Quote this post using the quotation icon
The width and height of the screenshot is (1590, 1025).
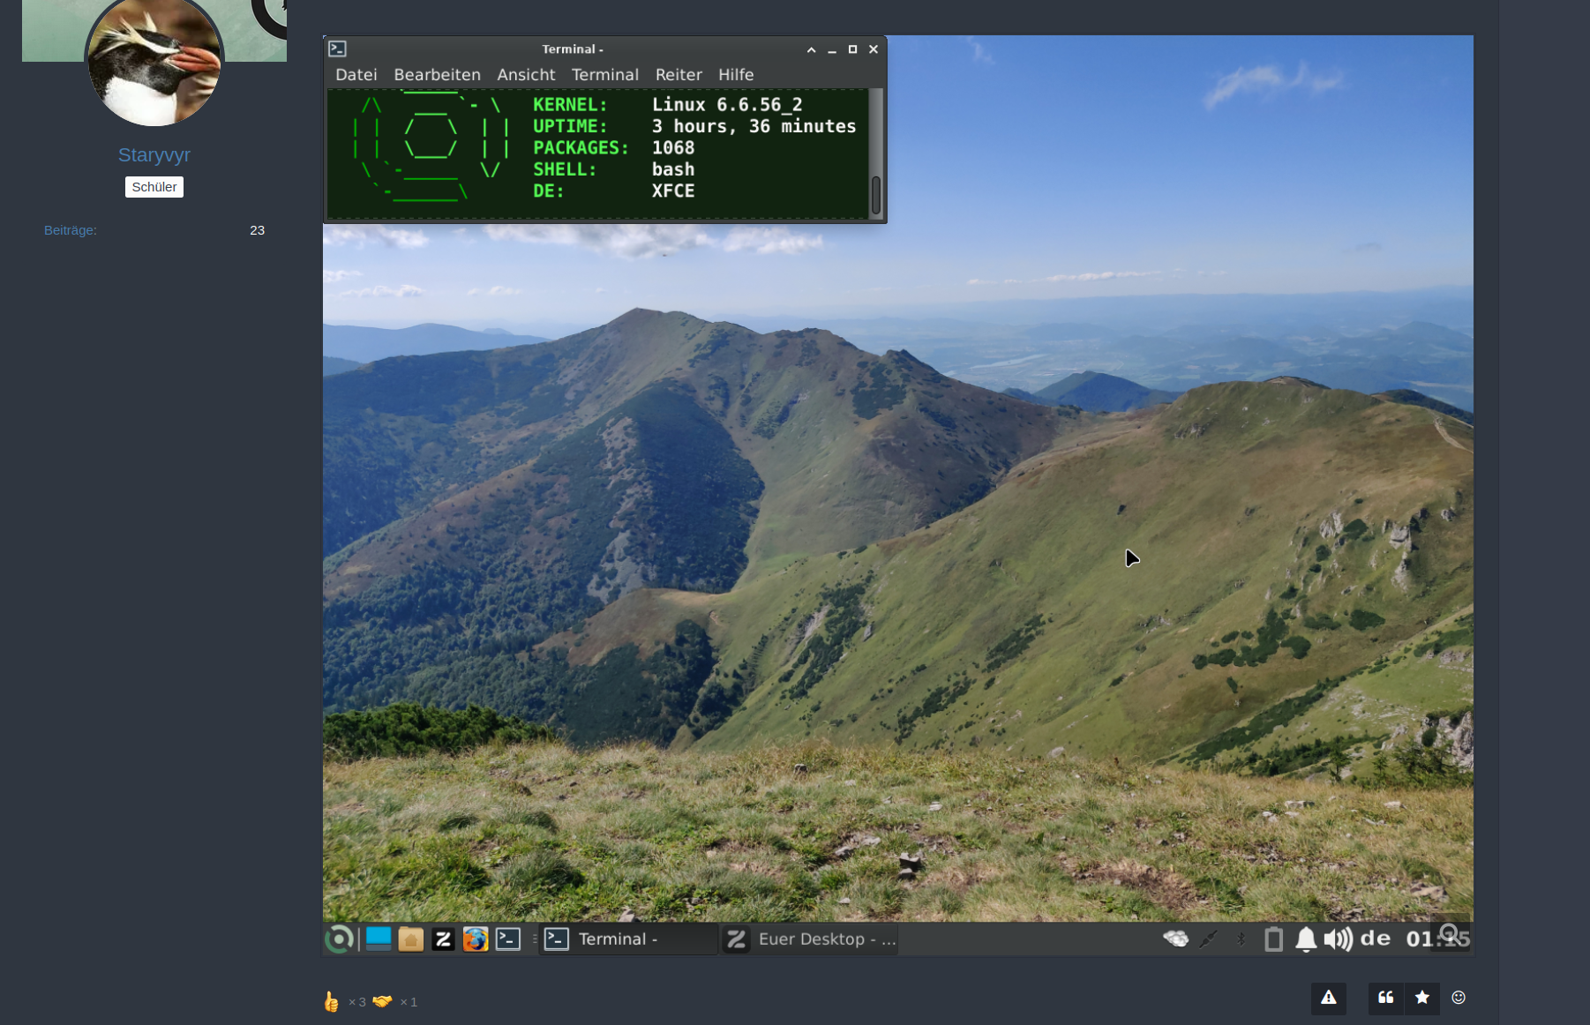pos(1385,998)
